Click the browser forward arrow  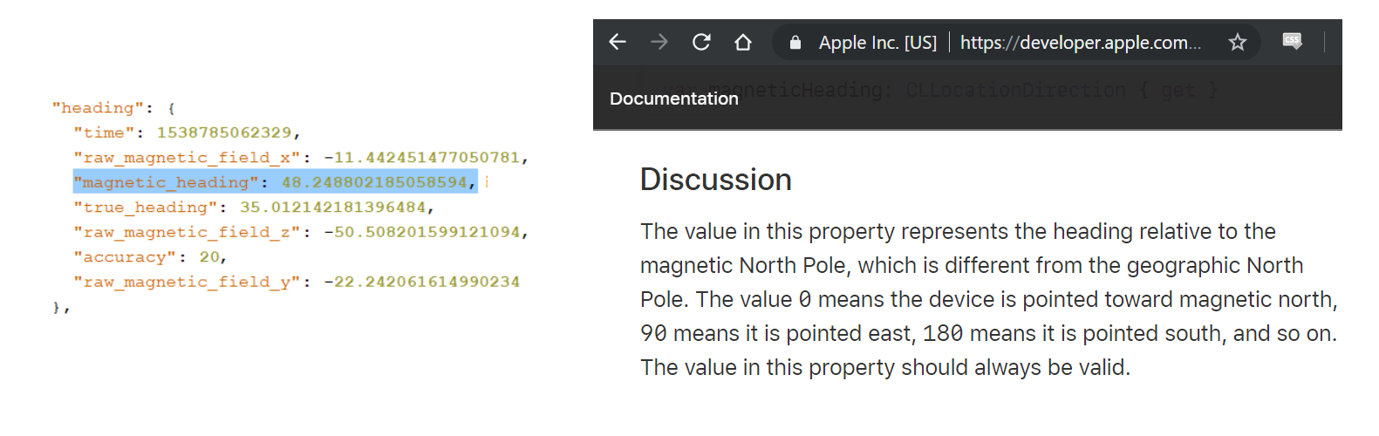[659, 42]
